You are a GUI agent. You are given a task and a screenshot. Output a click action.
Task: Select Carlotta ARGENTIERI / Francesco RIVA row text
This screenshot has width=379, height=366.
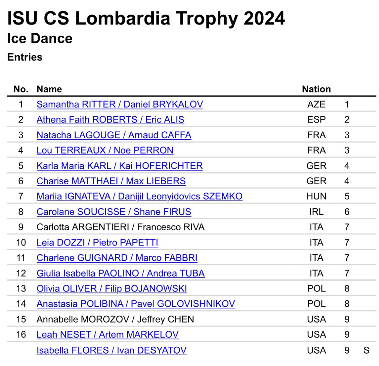pos(121,227)
